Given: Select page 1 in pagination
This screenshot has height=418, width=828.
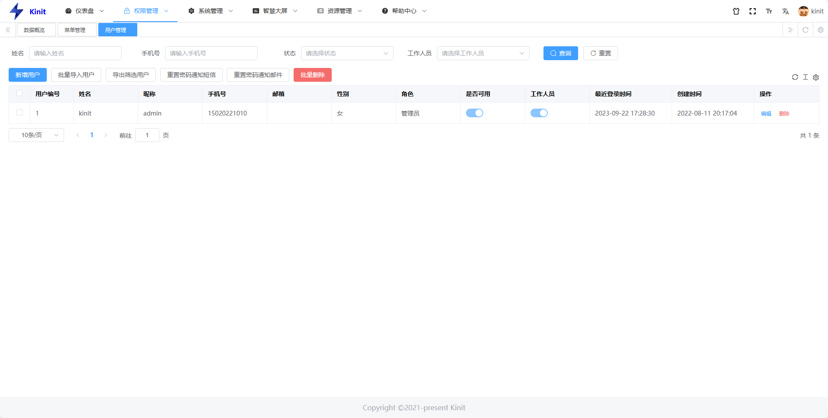Looking at the screenshot, I should (92, 135).
